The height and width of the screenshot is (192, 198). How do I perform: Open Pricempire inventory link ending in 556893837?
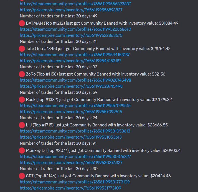point(71,10)
